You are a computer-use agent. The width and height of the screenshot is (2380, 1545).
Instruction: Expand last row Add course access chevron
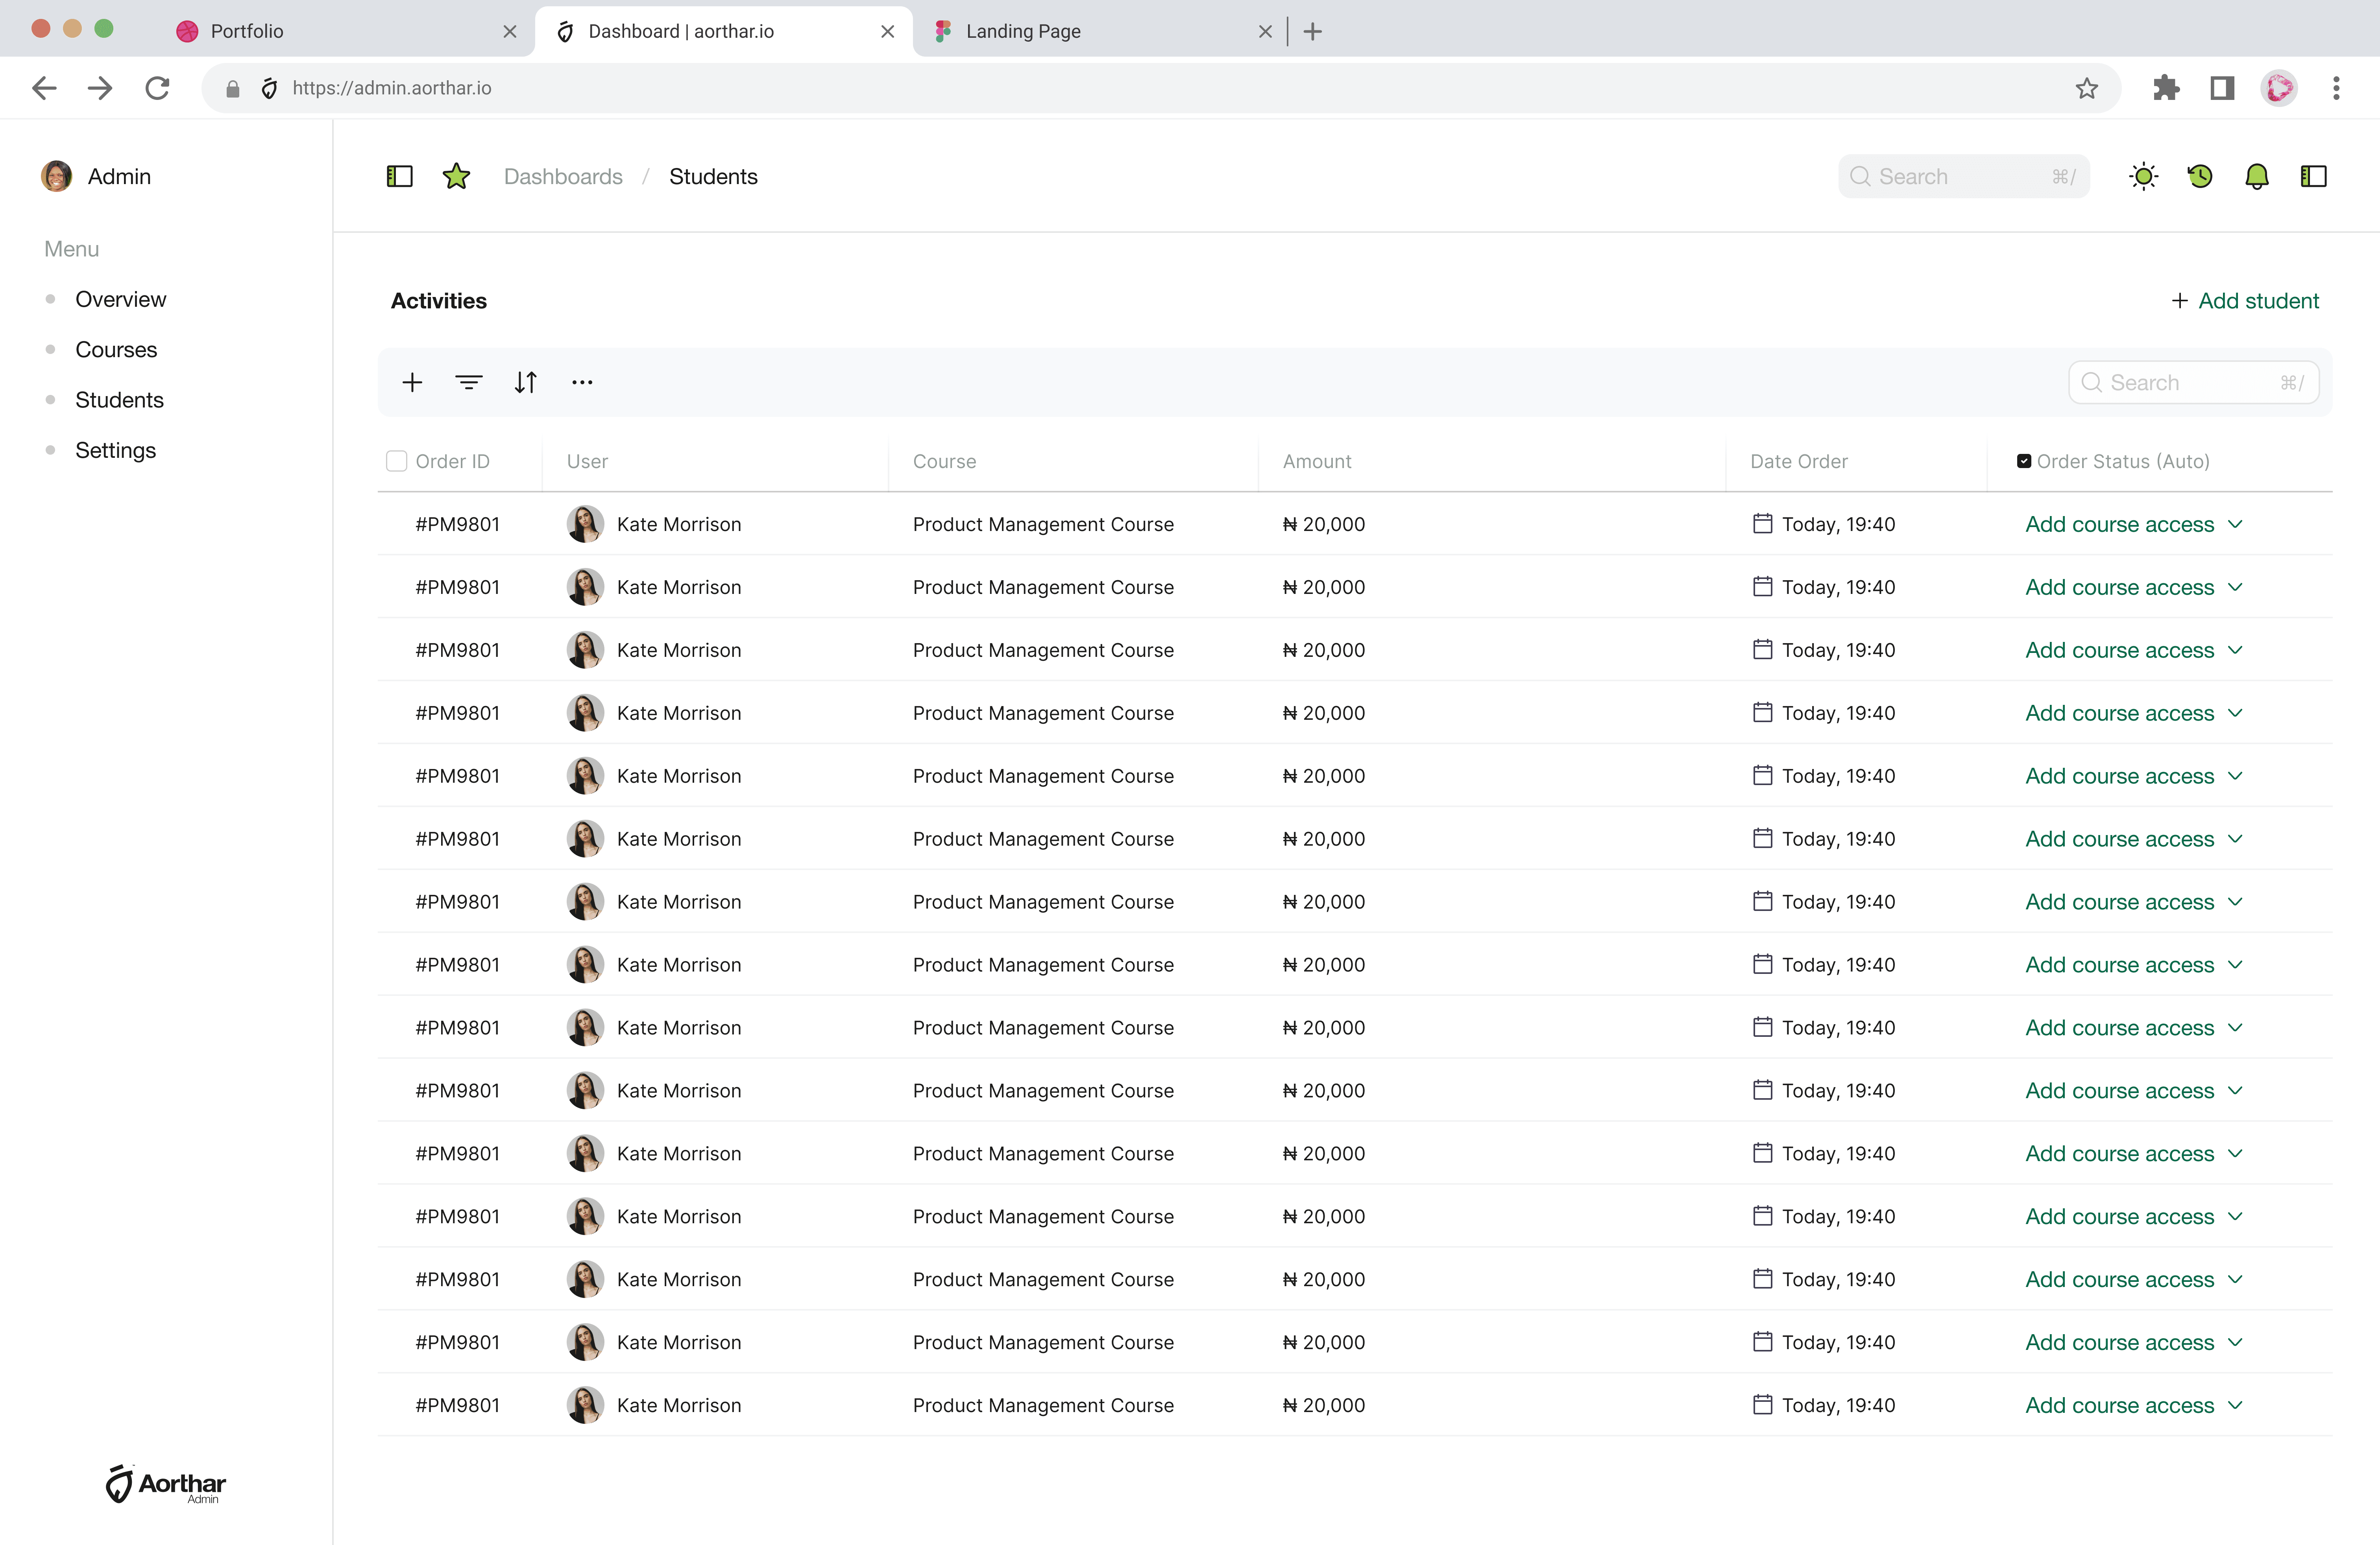2236,1405
